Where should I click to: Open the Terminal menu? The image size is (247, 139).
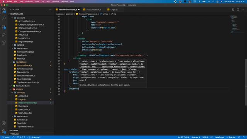pos(56,2)
